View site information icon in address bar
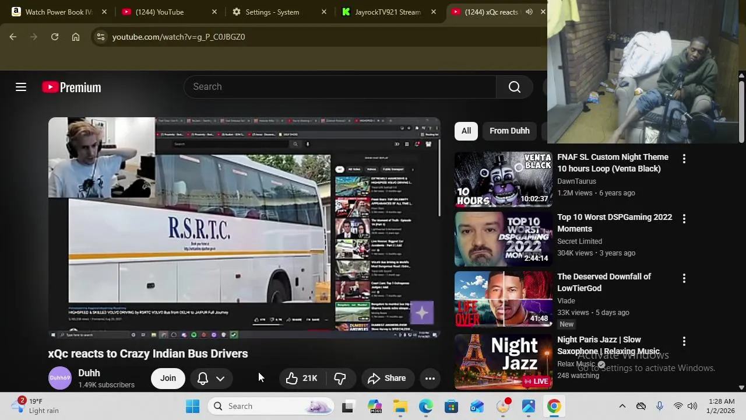 tap(101, 37)
